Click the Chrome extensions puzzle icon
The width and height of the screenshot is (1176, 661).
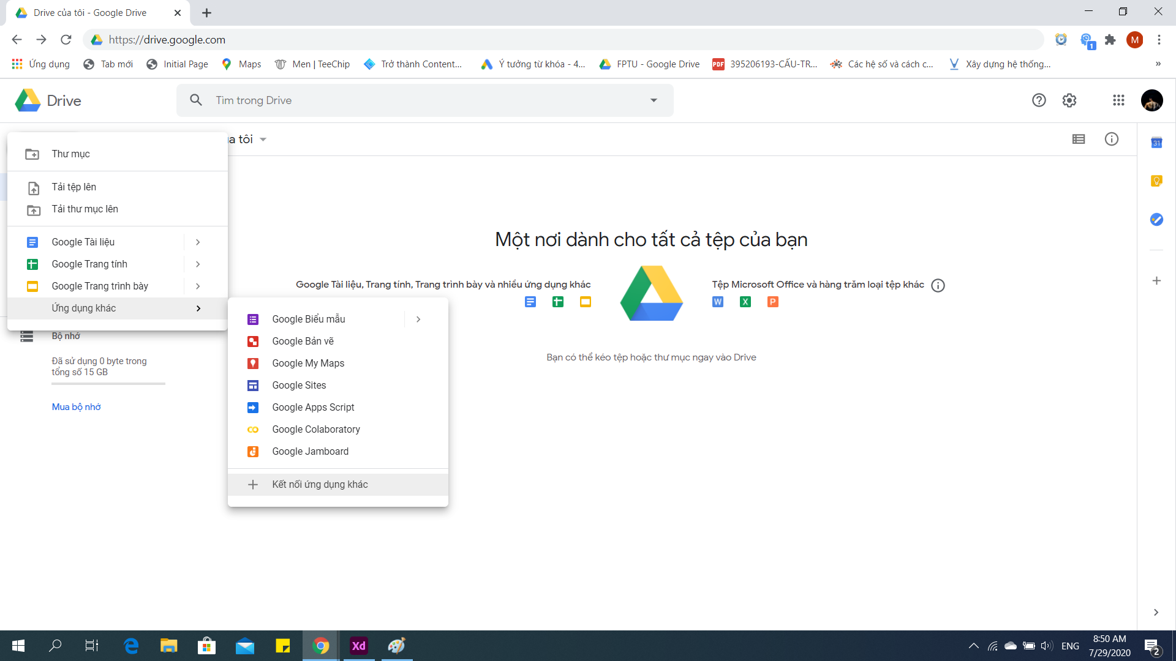pyautogui.click(x=1110, y=40)
